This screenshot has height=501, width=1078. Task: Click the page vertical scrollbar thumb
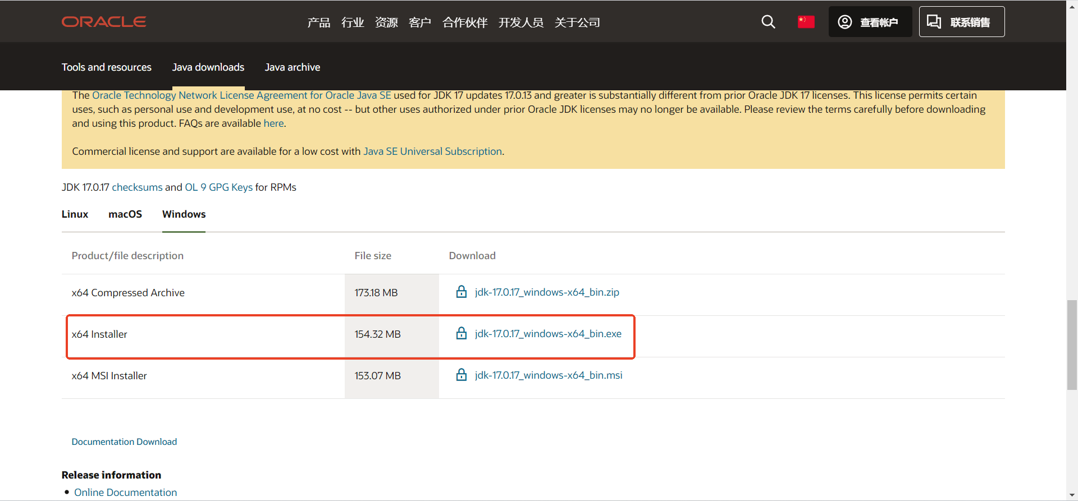tap(1072, 345)
